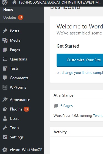Click the Media library icon
103x154 pixels.
coord(5,40)
